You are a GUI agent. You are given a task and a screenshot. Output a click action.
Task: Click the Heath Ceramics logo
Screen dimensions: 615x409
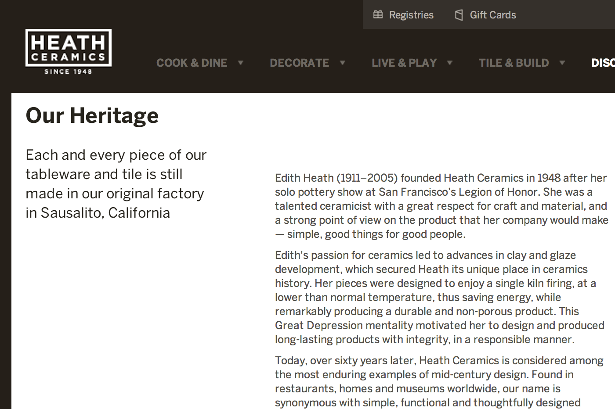(x=69, y=48)
